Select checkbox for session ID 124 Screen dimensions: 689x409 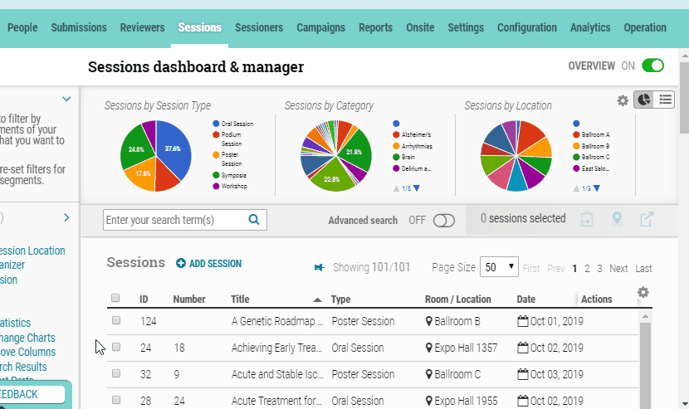116,320
